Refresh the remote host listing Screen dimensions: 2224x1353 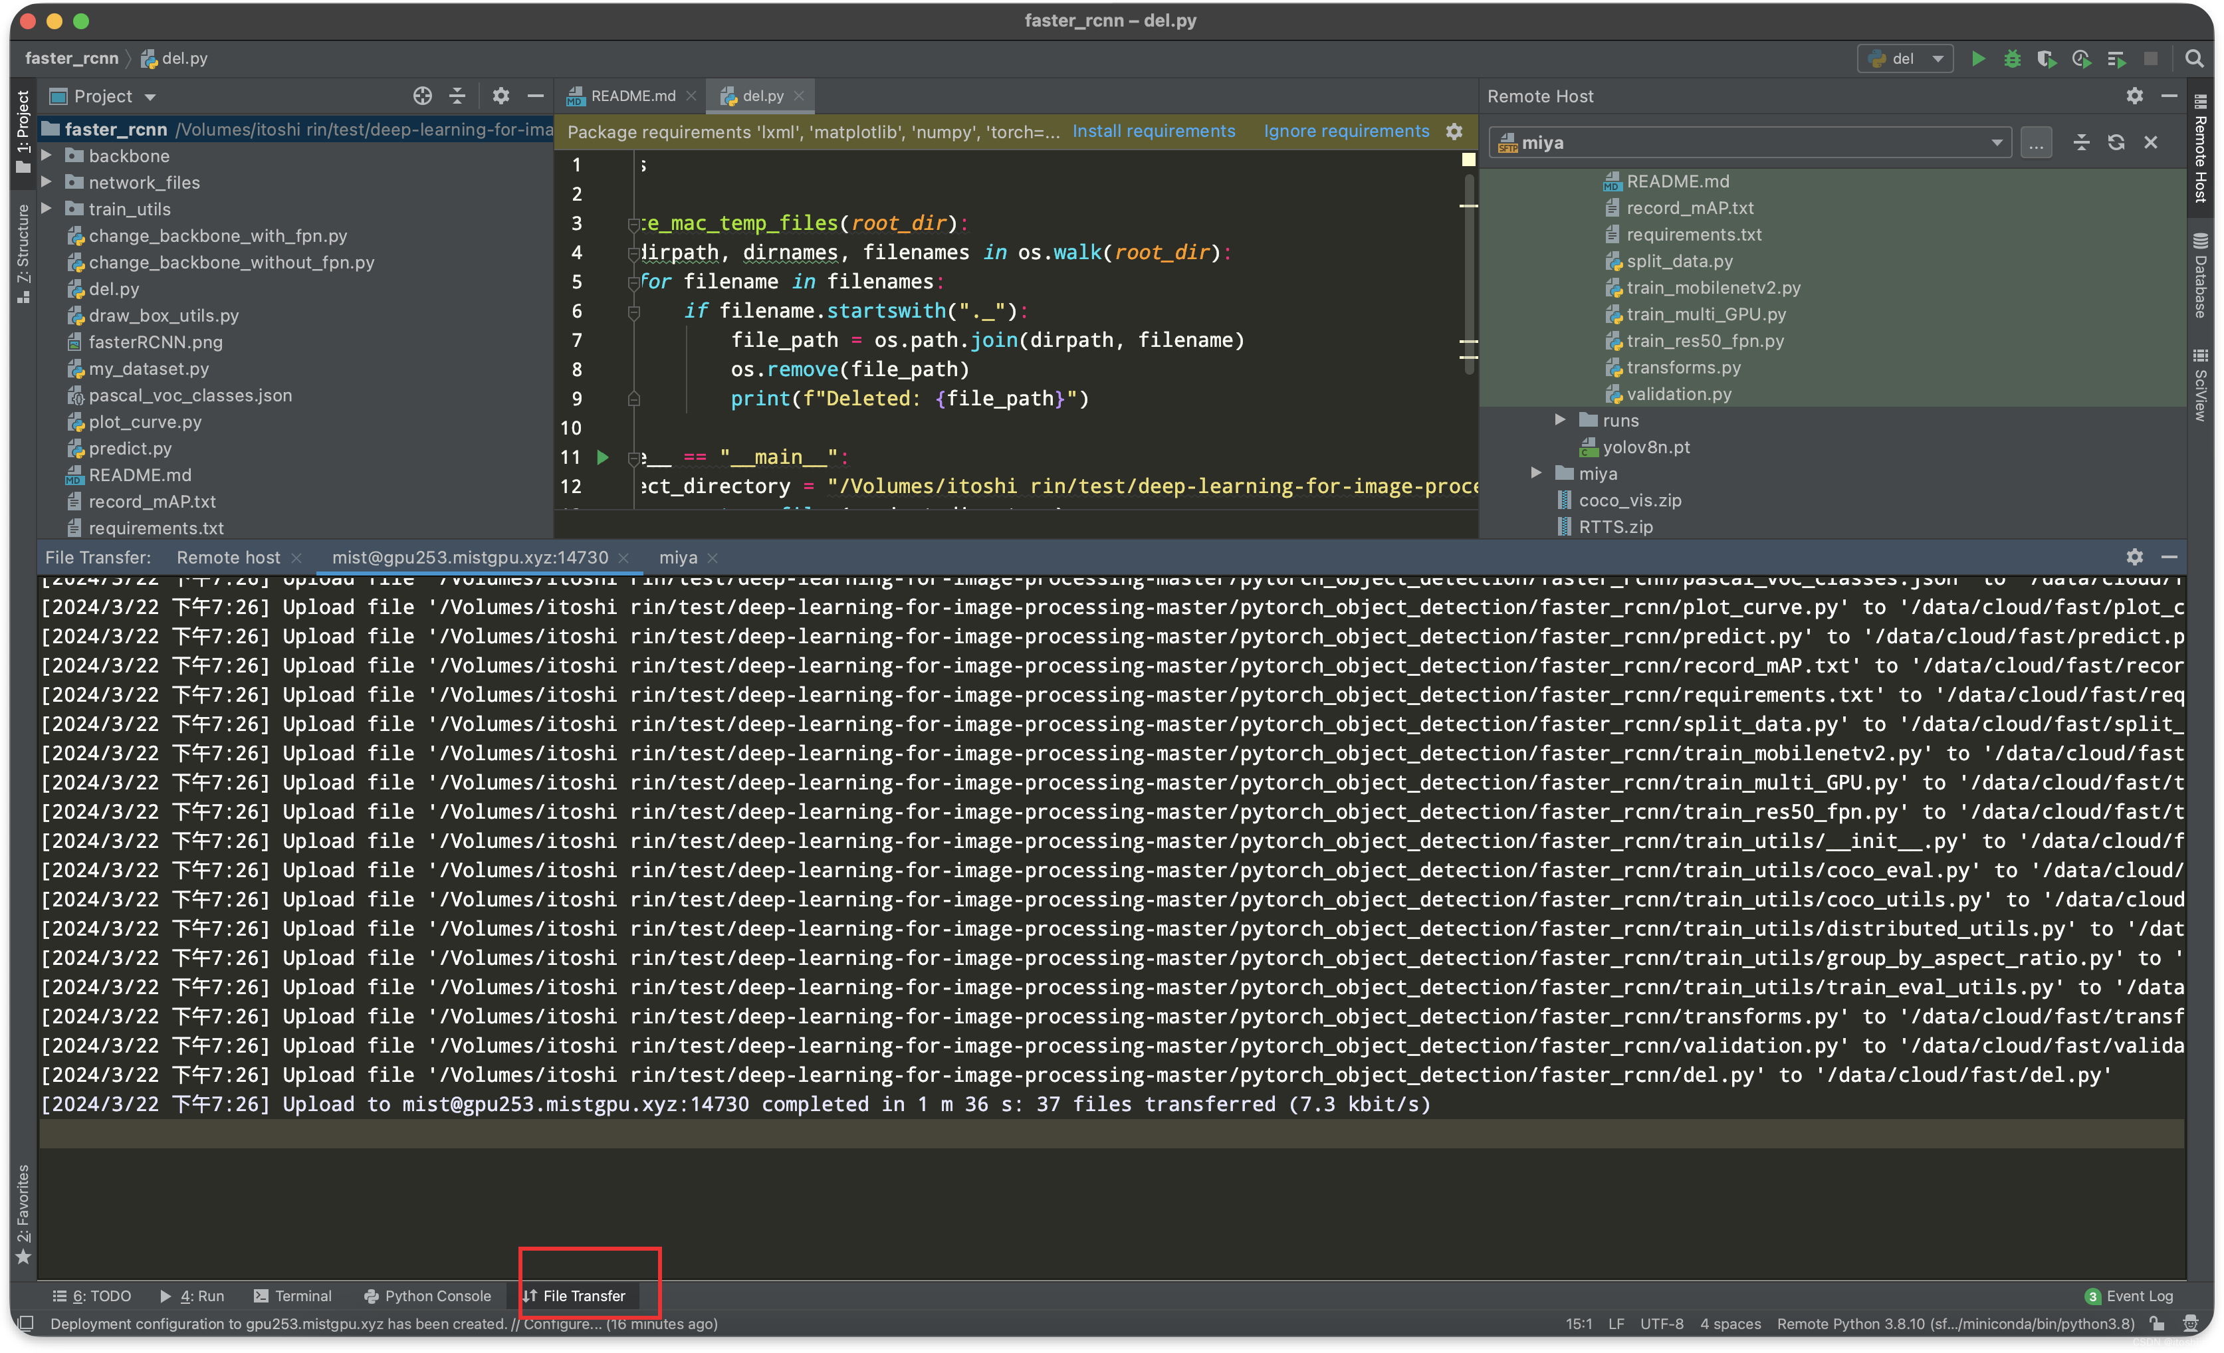coord(2116,143)
